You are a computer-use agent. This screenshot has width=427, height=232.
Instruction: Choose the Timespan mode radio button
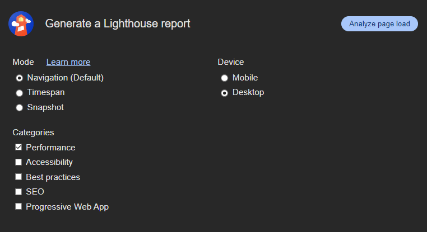[x=19, y=93]
